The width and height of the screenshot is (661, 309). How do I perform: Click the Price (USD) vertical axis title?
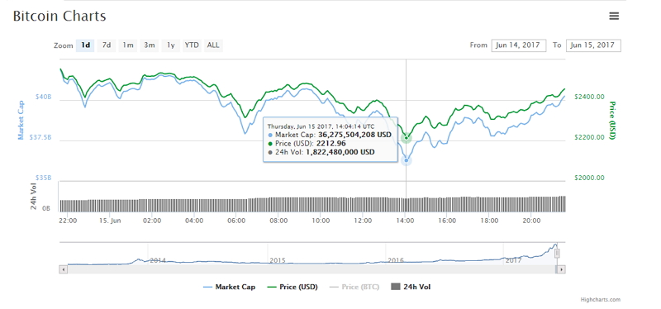click(x=612, y=120)
